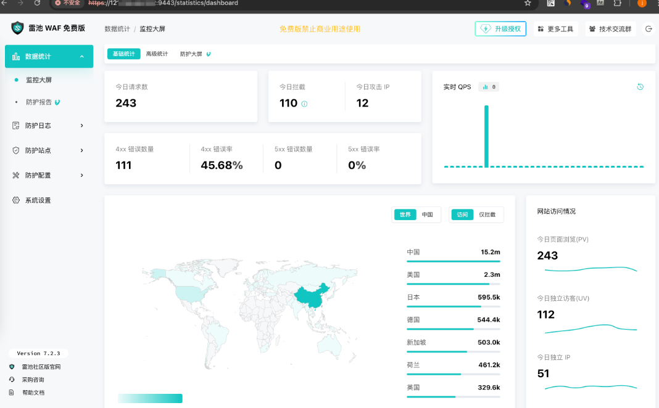Collapse the 数据统计 sidebar section
This screenshot has width=659, height=408.
tap(82, 57)
